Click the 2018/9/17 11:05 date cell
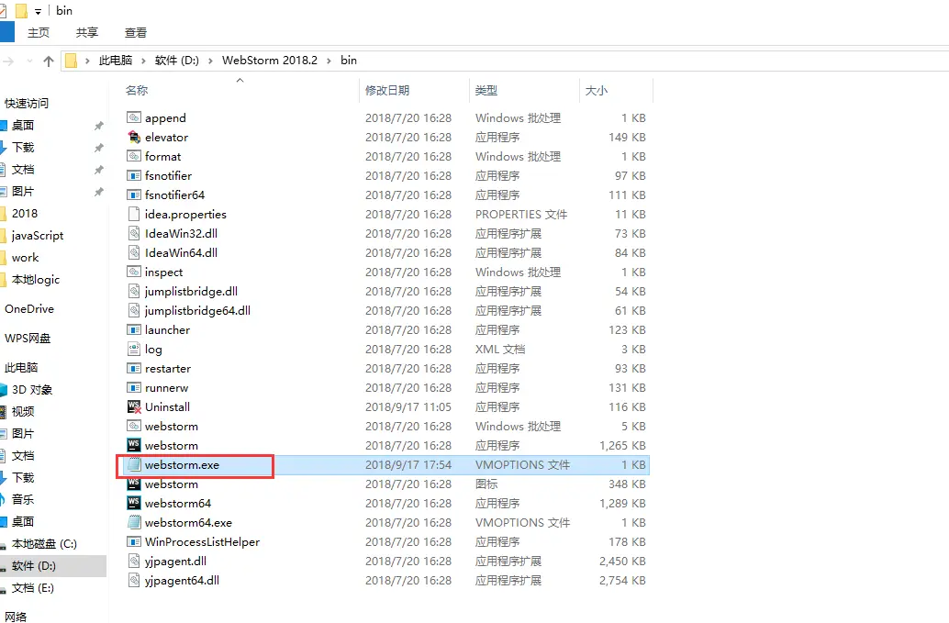The width and height of the screenshot is (949, 623). click(408, 407)
